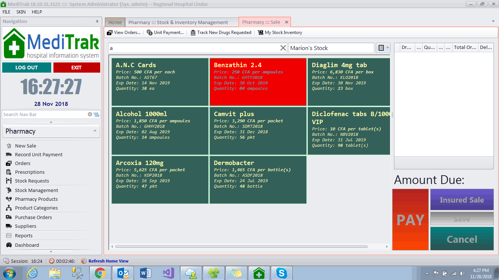Select the A.N.C Cards product tile
The height and width of the screenshot is (280, 499).
[x=160, y=82]
